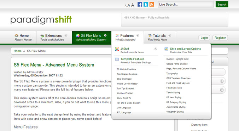Open Mobile Device Ready link
This screenshot has height=131, width=239.
[x=127, y=84]
